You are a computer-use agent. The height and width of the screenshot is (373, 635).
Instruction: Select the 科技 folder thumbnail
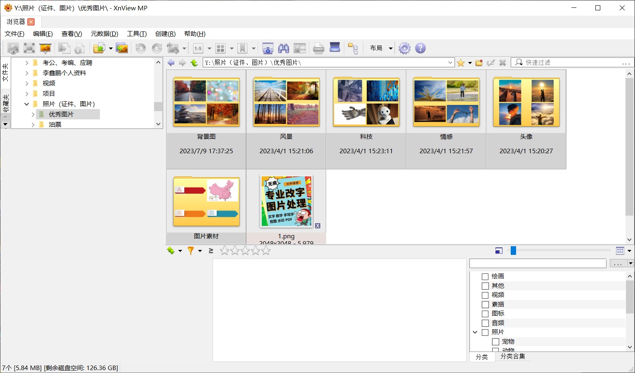tap(366, 119)
